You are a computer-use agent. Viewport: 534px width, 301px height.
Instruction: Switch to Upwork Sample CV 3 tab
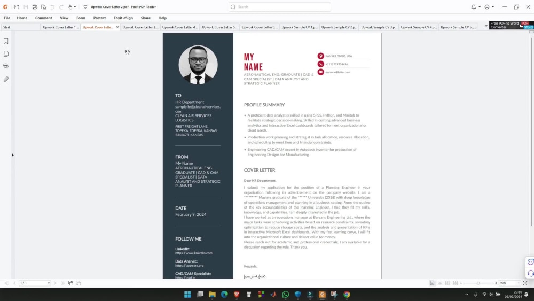click(379, 27)
